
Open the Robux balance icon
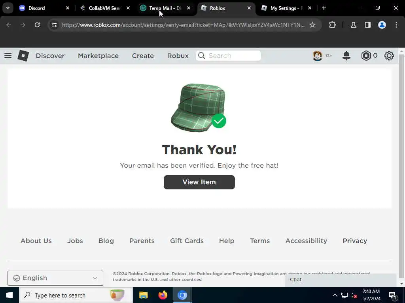(x=366, y=56)
